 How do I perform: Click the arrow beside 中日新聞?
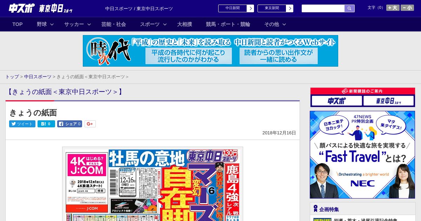[x=250, y=8]
